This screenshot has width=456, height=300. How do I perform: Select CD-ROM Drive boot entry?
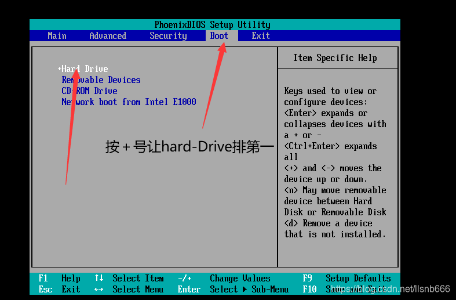tap(89, 91)
